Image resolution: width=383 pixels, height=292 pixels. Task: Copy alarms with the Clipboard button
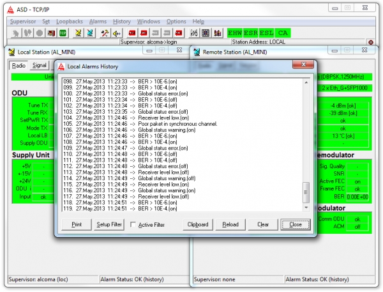click(x=197, y=225)
